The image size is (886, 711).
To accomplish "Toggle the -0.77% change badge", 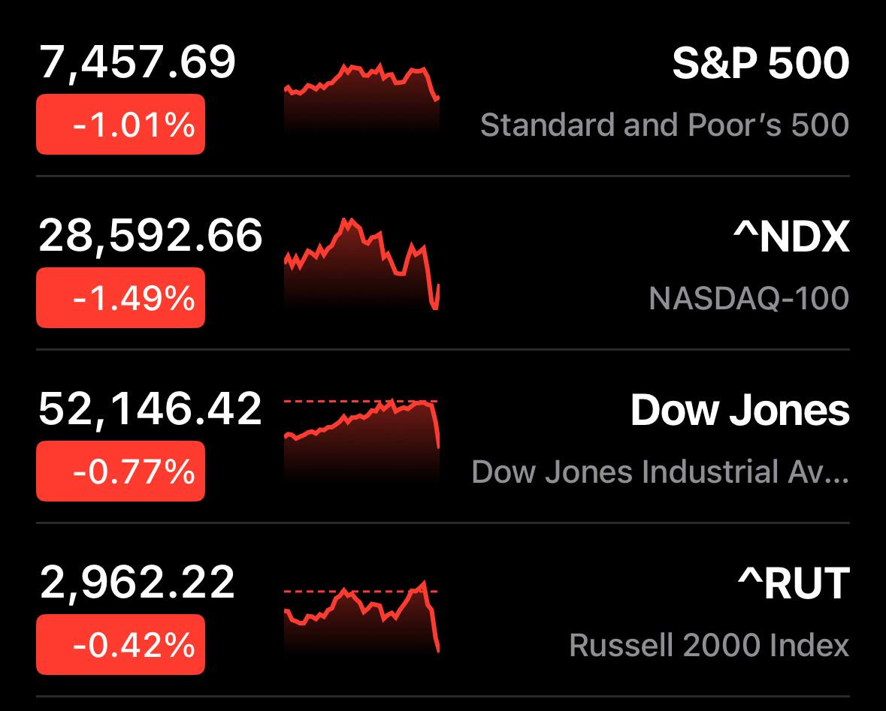I will (x=120, y=471).
